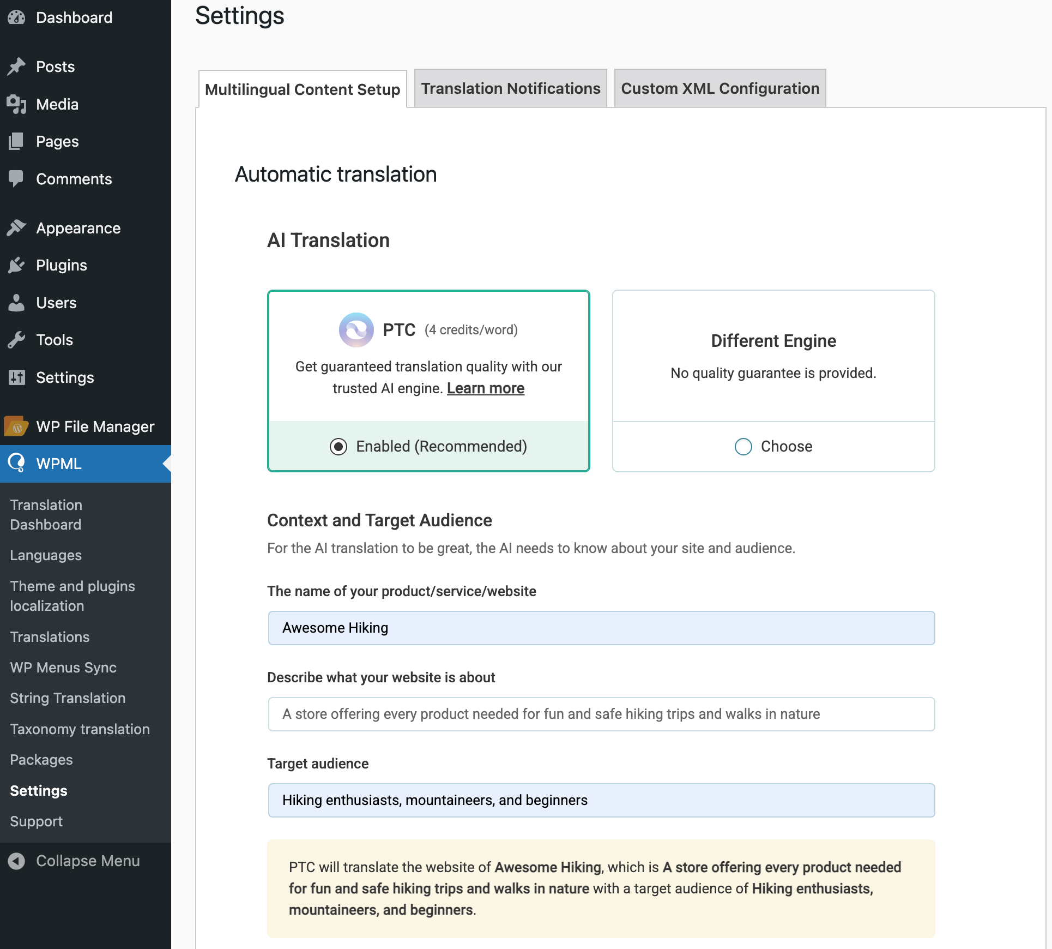Click the 'AI Translation' heading
This screenshot has width=1052, height=949.
click(328, 241)
